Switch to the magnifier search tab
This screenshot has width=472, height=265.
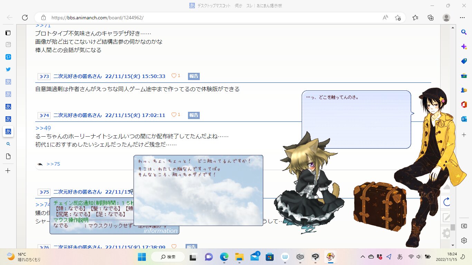[x=8, y=144]
